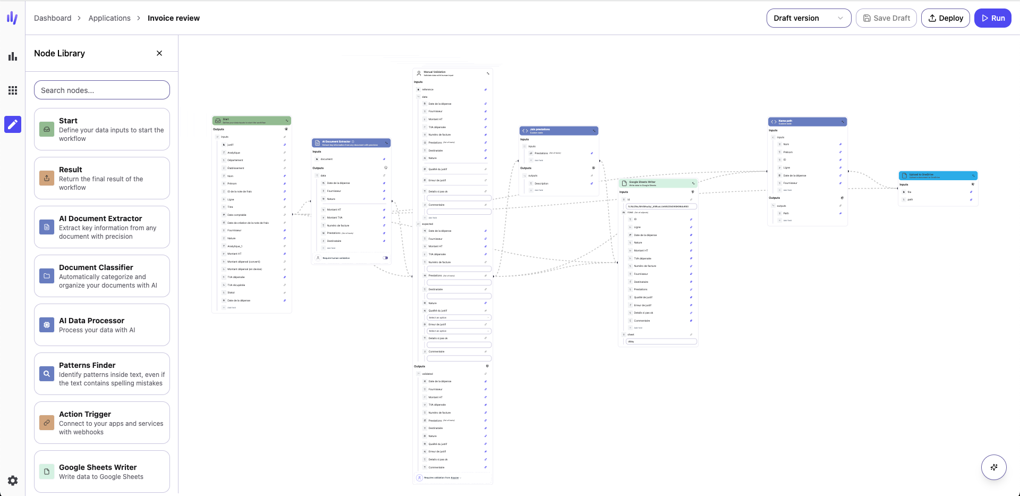Click the Search nodes field
This screenshot has width=1020, height=496.
click(x=101, y=90)
